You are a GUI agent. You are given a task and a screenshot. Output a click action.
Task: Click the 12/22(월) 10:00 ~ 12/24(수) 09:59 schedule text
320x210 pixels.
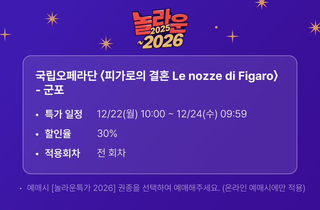point(172,114)
